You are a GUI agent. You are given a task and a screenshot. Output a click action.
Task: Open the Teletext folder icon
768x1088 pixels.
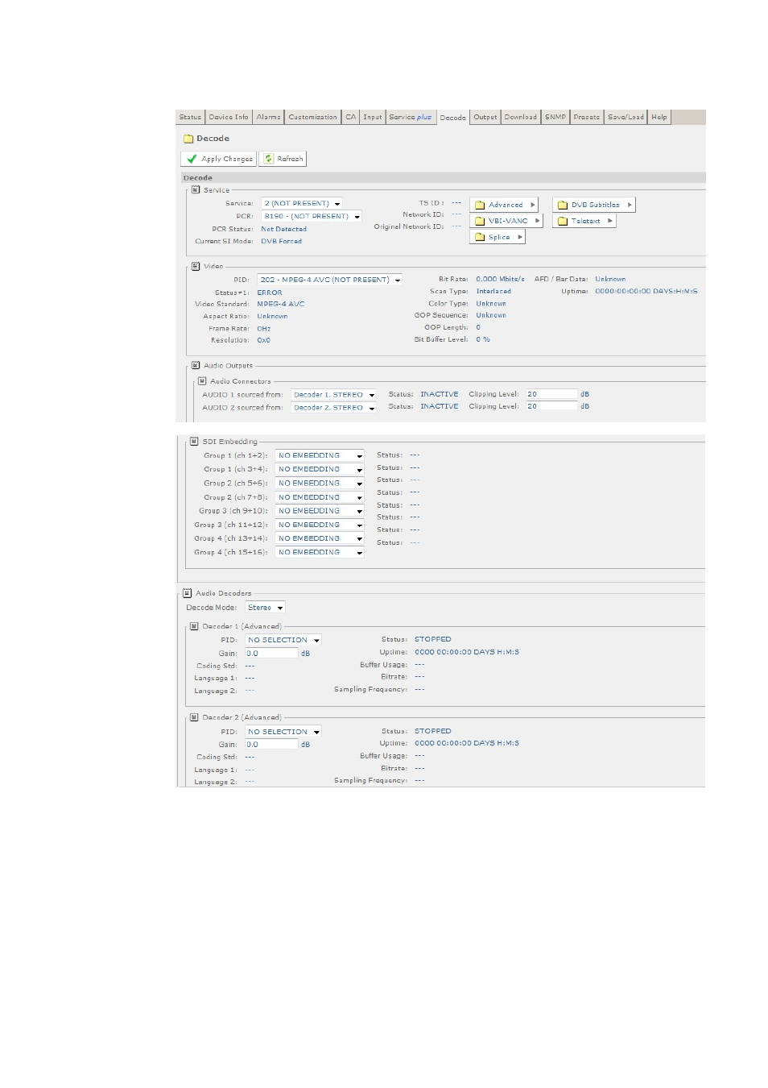(x=563, y=221)
